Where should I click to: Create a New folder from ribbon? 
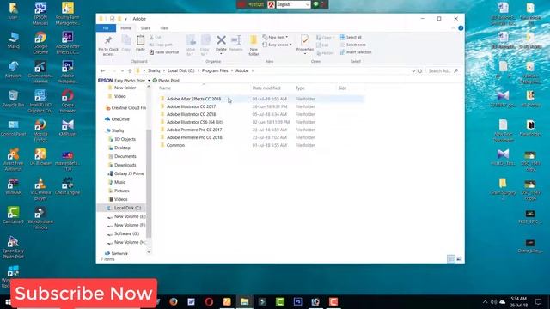point(254,45)
